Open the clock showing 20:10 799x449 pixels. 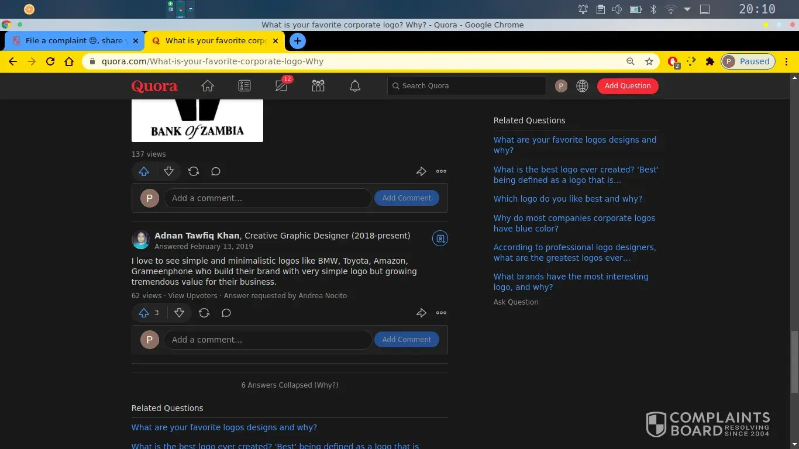[757, 9]
